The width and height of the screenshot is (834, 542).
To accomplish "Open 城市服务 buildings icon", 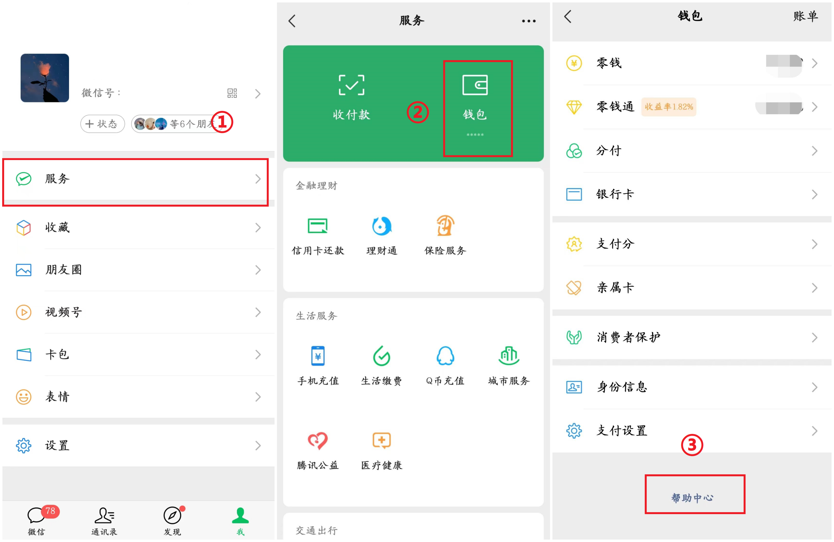I will coord(509,356).
